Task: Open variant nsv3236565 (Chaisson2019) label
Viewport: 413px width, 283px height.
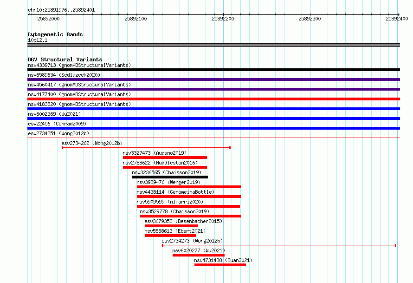Action: point(167,172)
